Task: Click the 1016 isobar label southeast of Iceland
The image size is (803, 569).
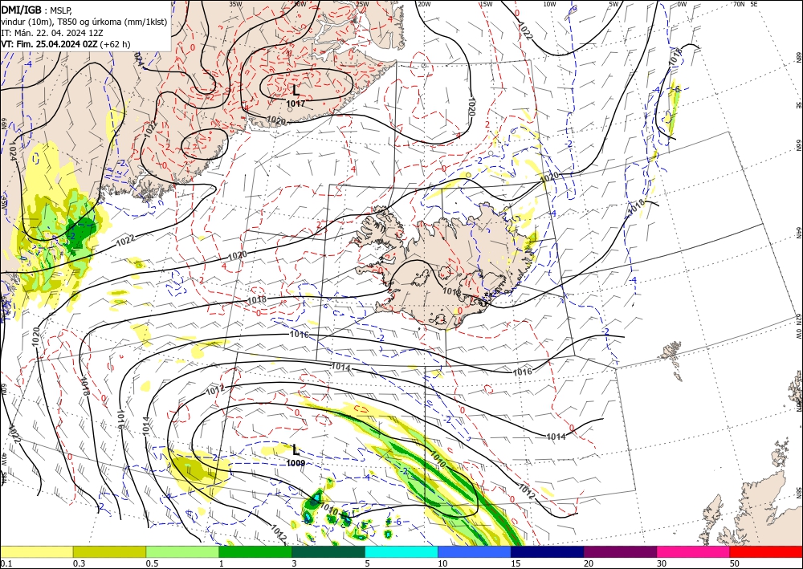Action: pos(523,372)
